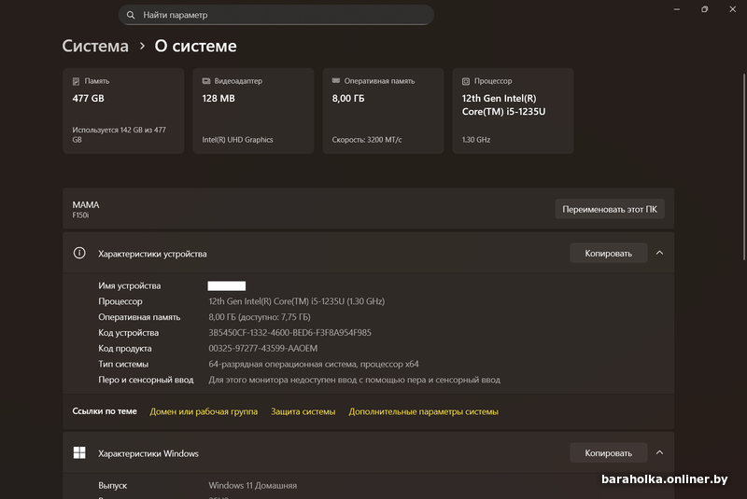This screenshot has width=747, height=499.
Task: Click 'Intel(R) UHD Graphics' text
Action: click(237, 140)
